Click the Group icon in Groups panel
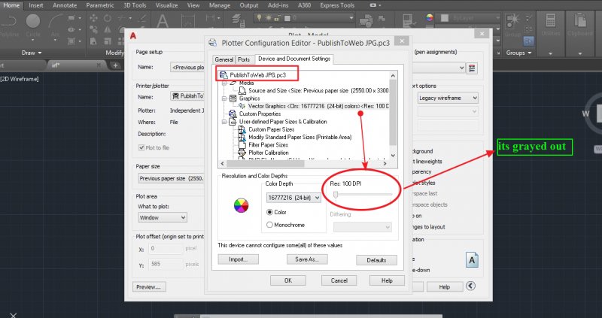This screenshot has width=602, height=318. tap(512, 23)
